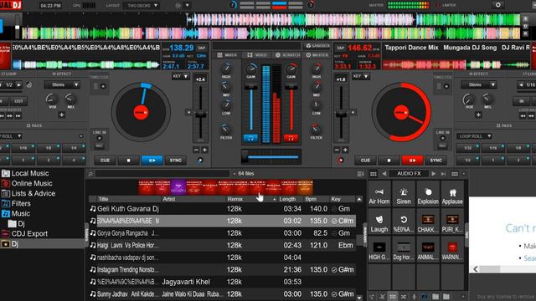
Task: Open the AUDIO FX sampler bank selector
Action: click(409, 174)
